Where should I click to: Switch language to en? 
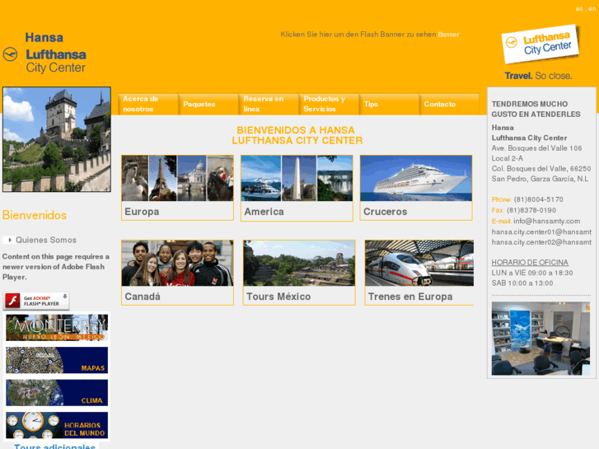click(x=592, y=9)
